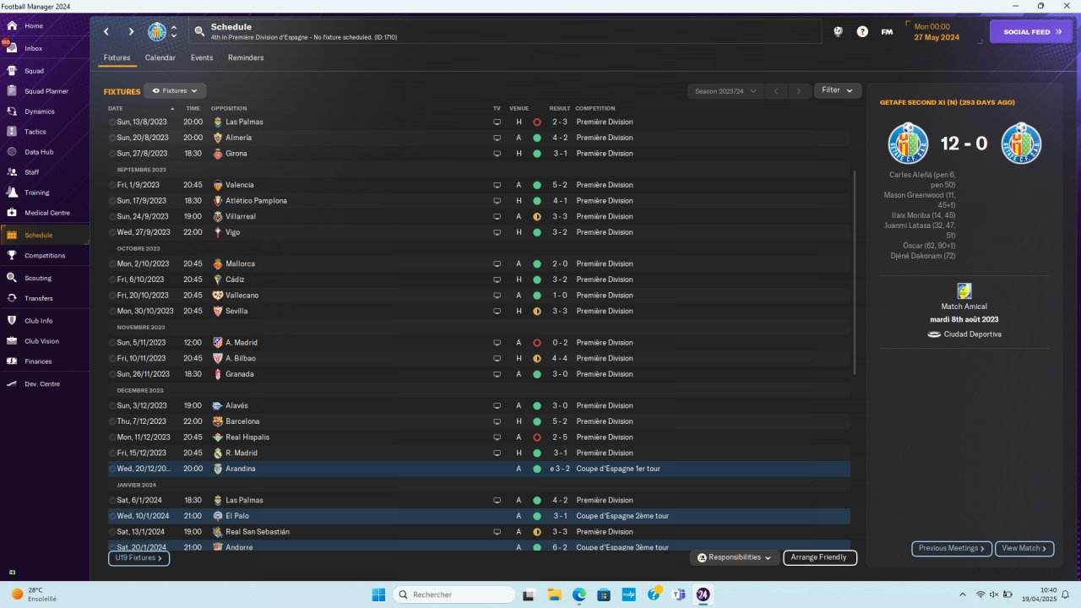Image resolution: width=1081 pixels, height=608 pixels.
Task: Expand the Fixtures view dropdown
Action: tap(175, 90)
